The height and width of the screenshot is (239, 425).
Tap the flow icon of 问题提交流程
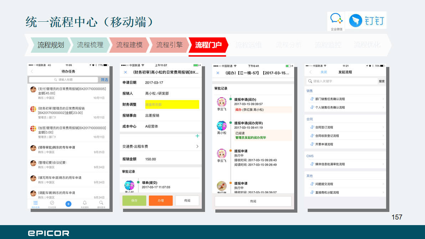pos(312,184)
